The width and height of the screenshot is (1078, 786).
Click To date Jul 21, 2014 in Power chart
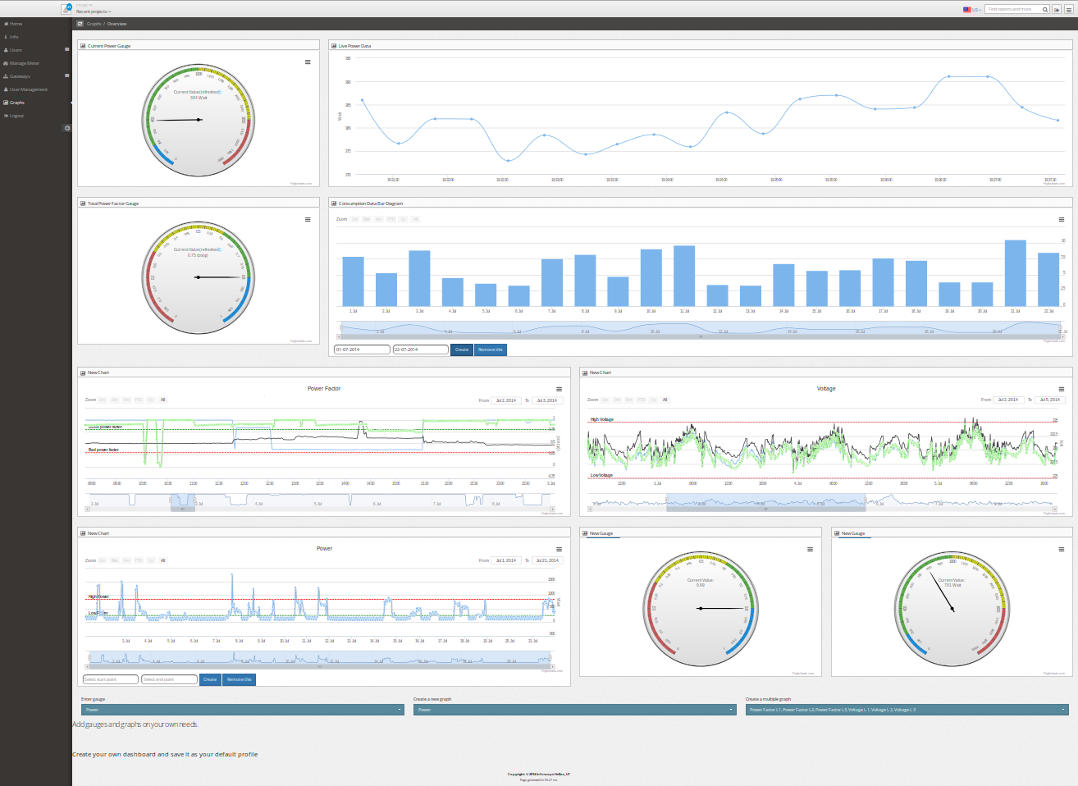[x=546, y=561]
